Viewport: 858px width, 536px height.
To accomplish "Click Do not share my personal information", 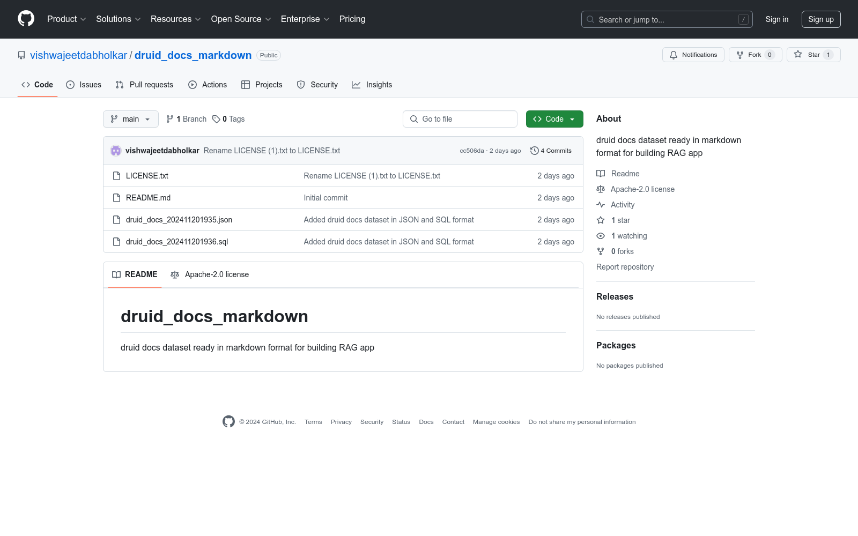I will coord(582,422).
